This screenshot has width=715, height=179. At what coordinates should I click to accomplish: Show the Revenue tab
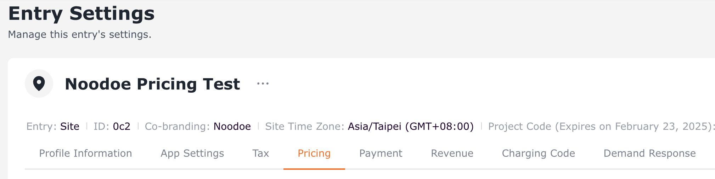452,153
